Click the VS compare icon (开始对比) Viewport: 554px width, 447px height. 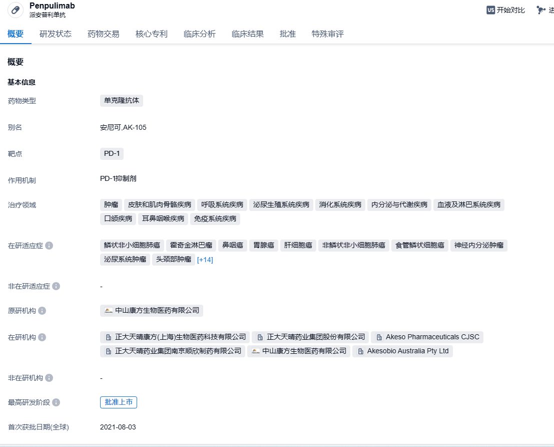tap(491, 10)
